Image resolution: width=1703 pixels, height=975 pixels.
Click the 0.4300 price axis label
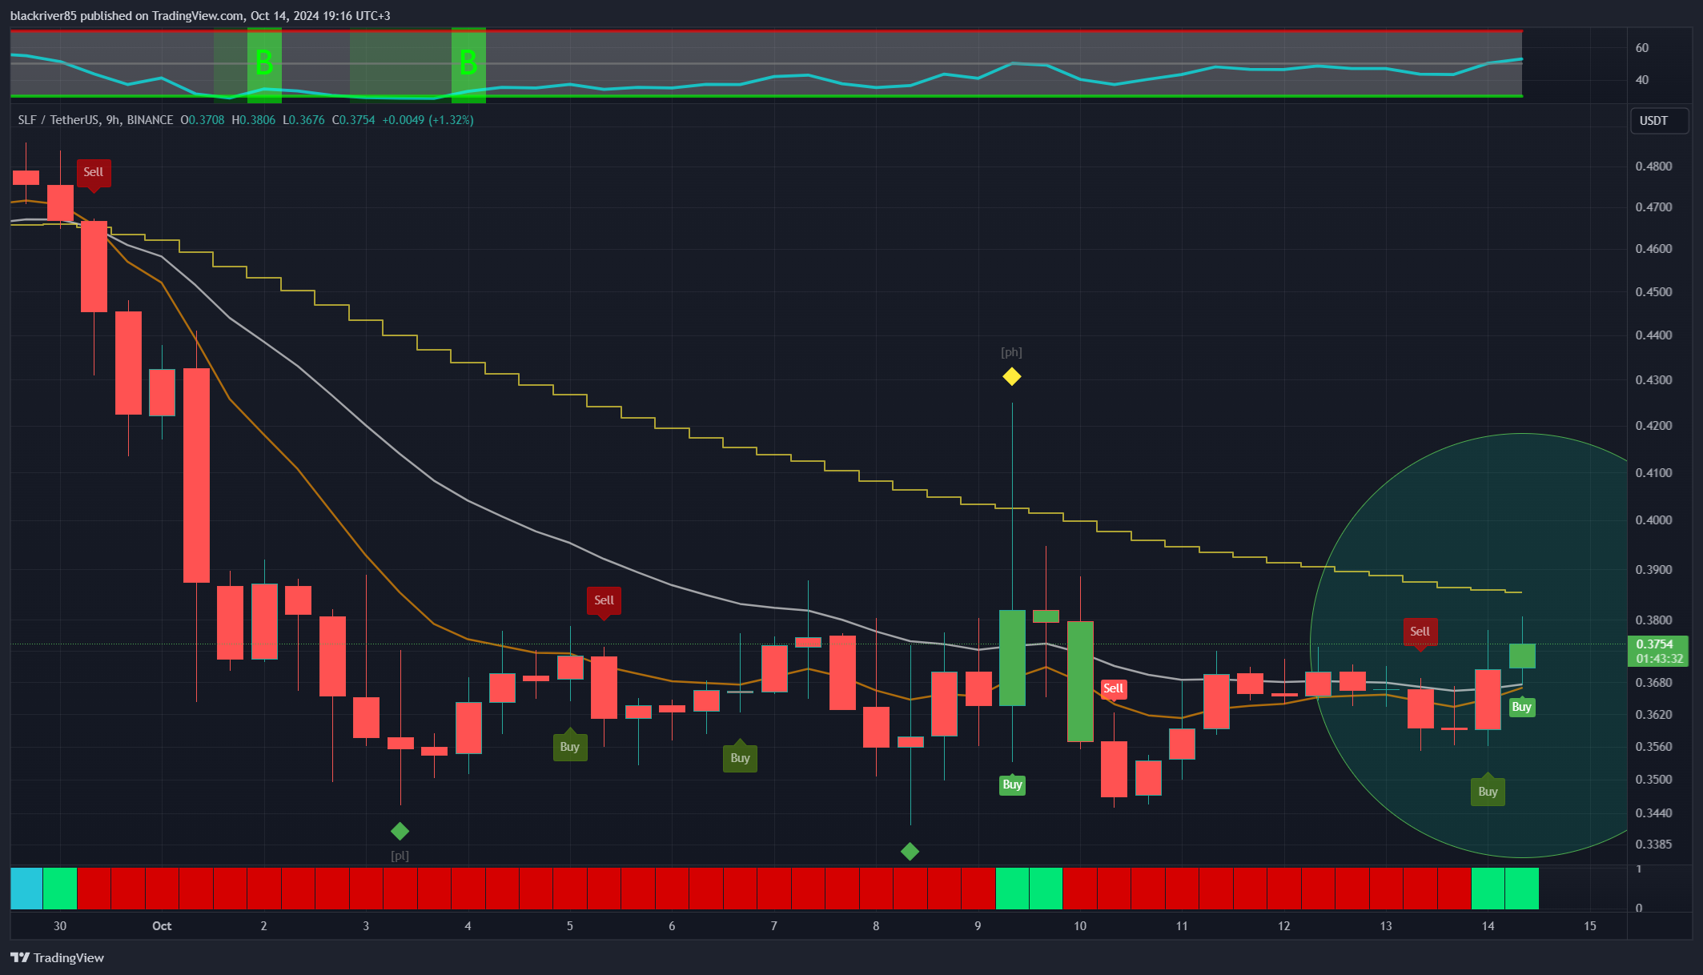point(1653,380)
